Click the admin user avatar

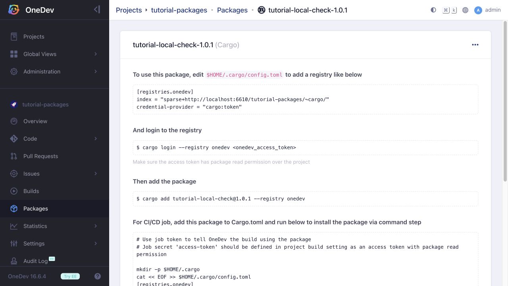478,10
